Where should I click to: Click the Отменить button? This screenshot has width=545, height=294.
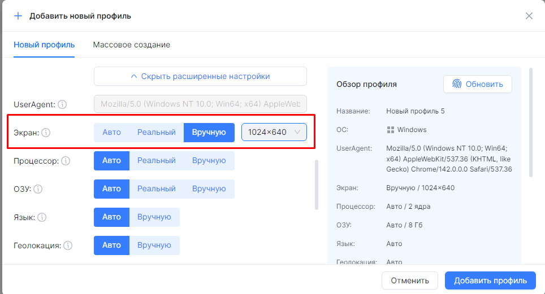pos(409,280)
